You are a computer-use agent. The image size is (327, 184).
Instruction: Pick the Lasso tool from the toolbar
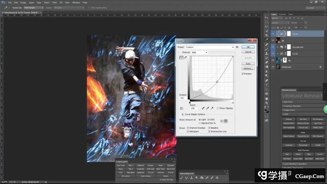(267, 27)
